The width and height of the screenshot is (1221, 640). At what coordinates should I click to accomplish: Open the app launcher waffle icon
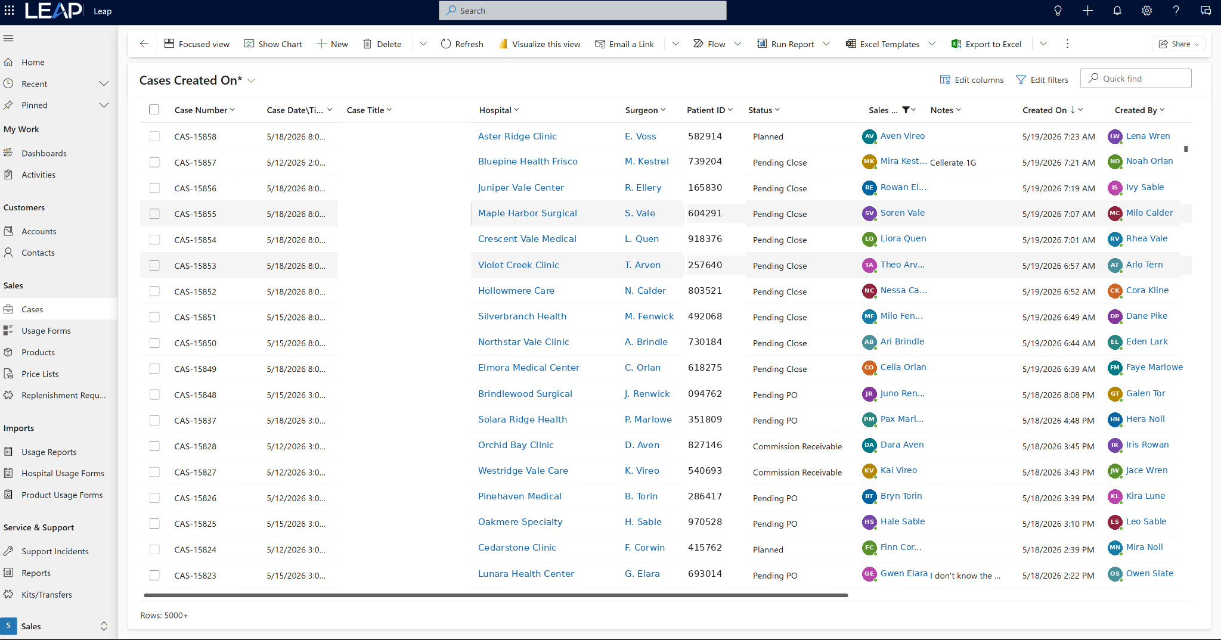point(10,11)
